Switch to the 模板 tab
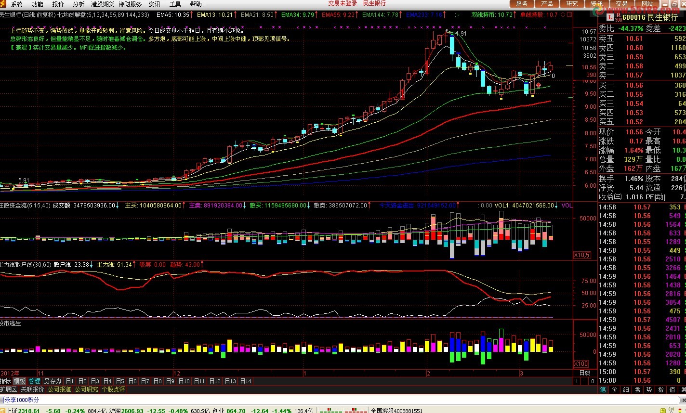Viewport: 686px width, 413px height. coord(19,381)
